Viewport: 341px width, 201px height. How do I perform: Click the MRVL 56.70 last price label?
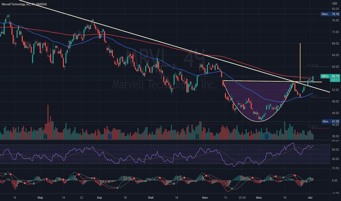[330, 76]
